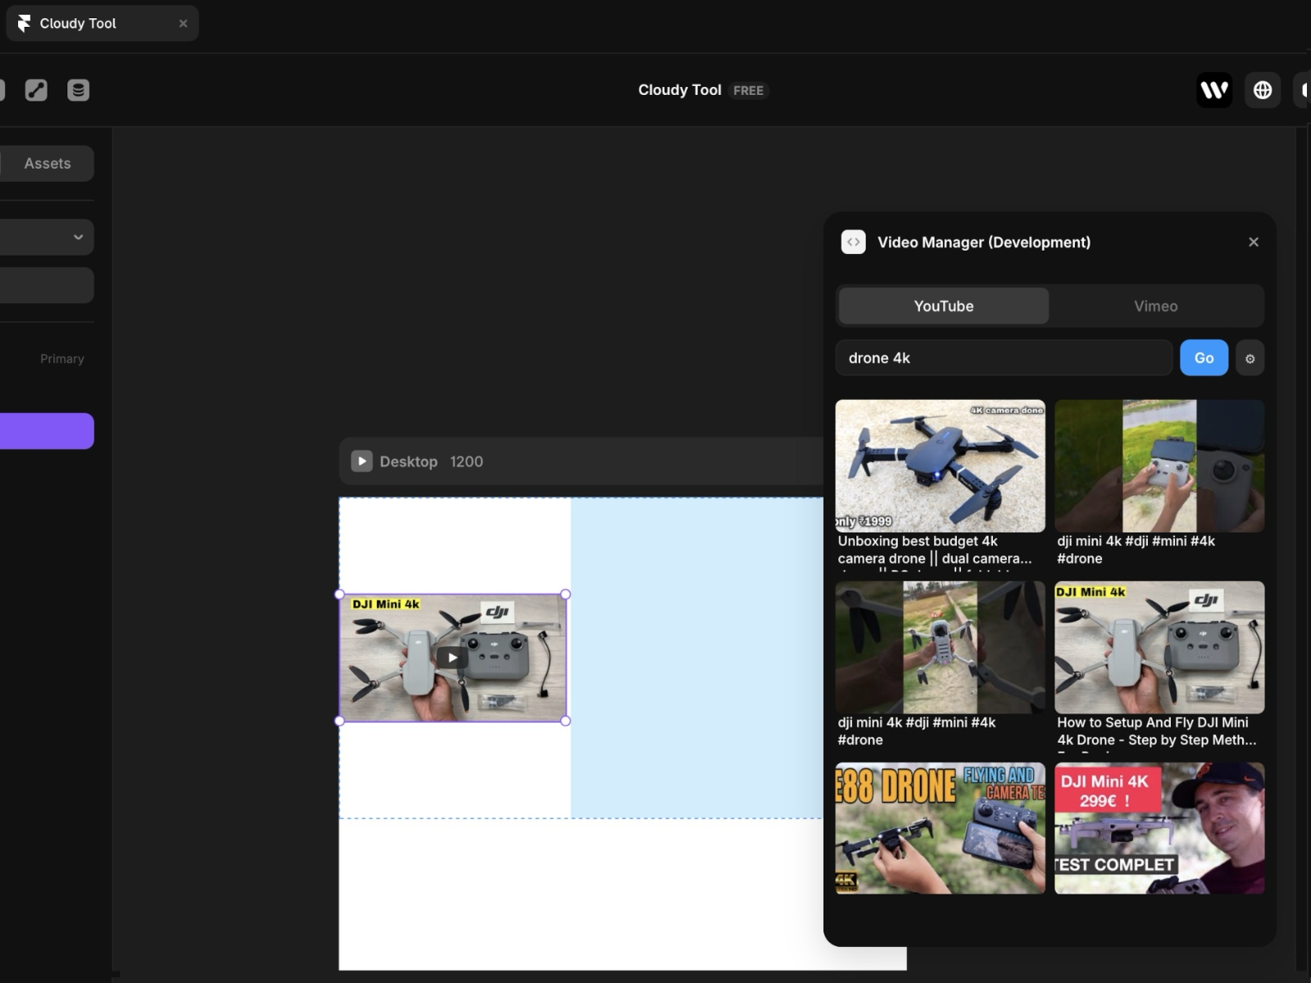
Task: Click the FREE plan badge
Action: pyautogui.click(x=748, y=90)
